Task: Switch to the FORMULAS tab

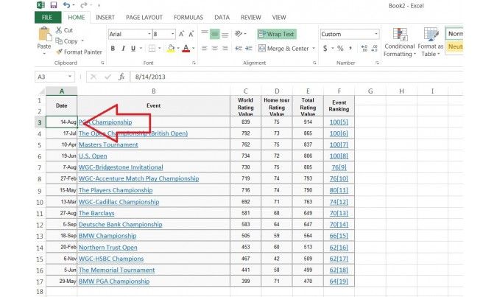Action: pyautogui.click(x=188, y=18)
